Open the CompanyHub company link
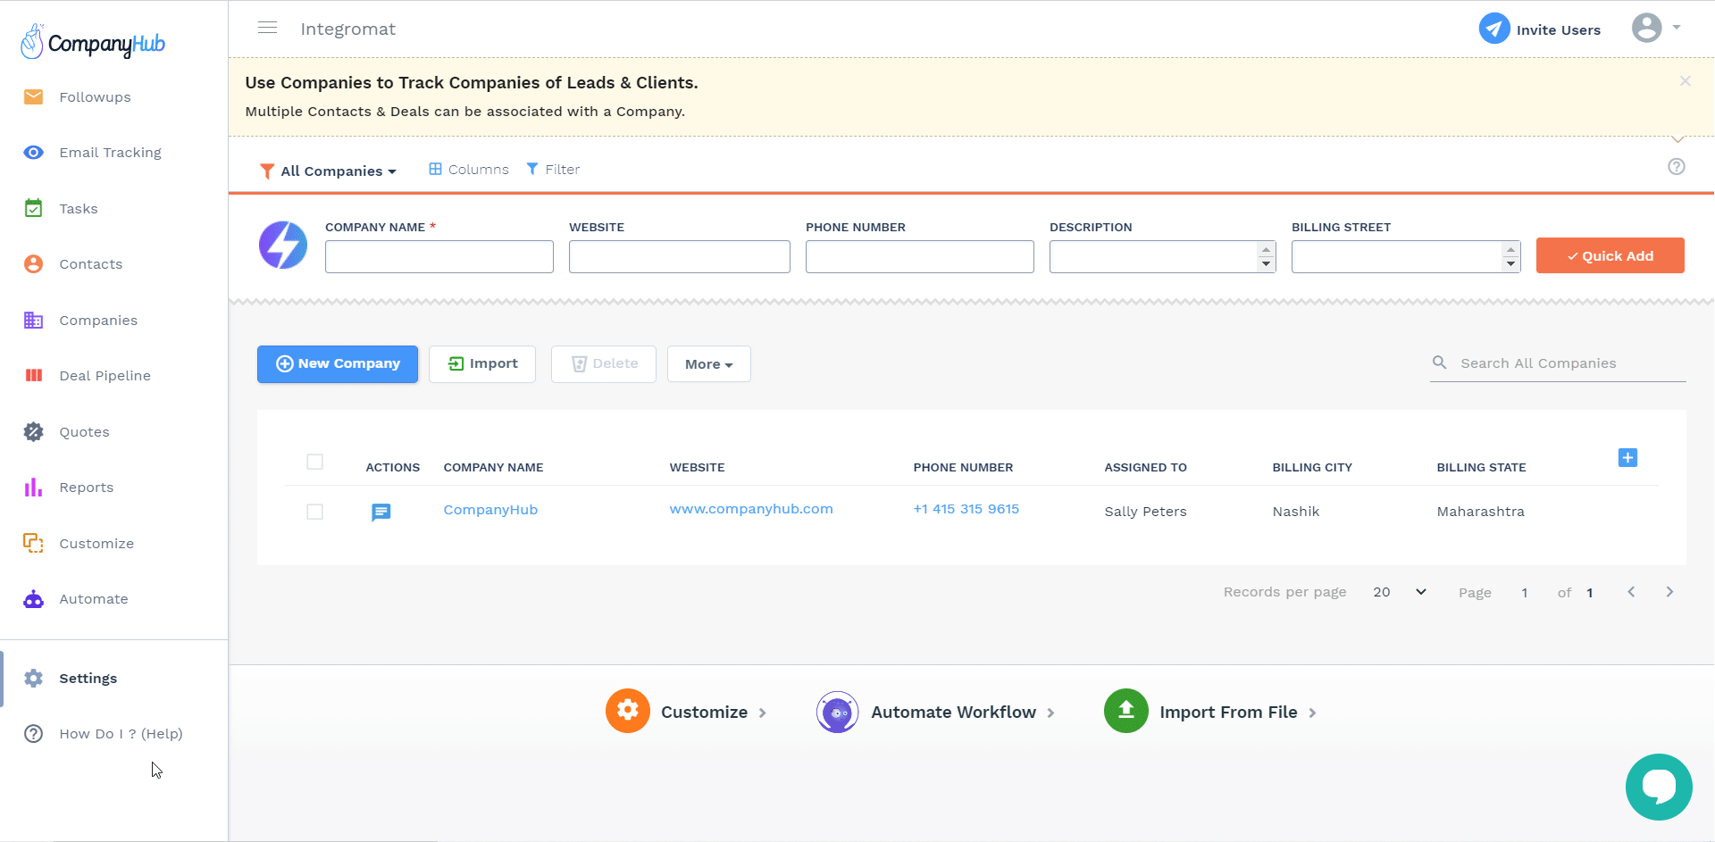The image size is (1715, 842). point(490,510)
